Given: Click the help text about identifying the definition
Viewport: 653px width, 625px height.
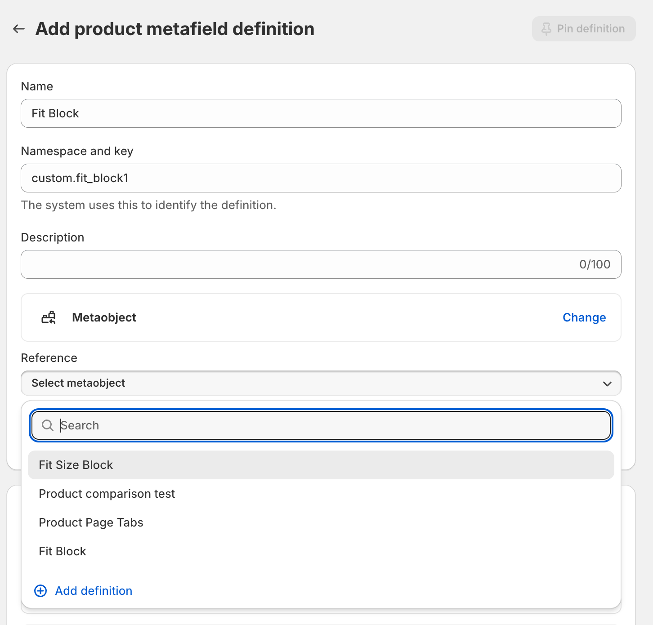Looking at the screenshot, I should tap(148, 205).
